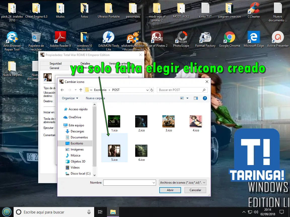Switch to General tab in Propiedades window
290x217 pixels.
point(54,68)
